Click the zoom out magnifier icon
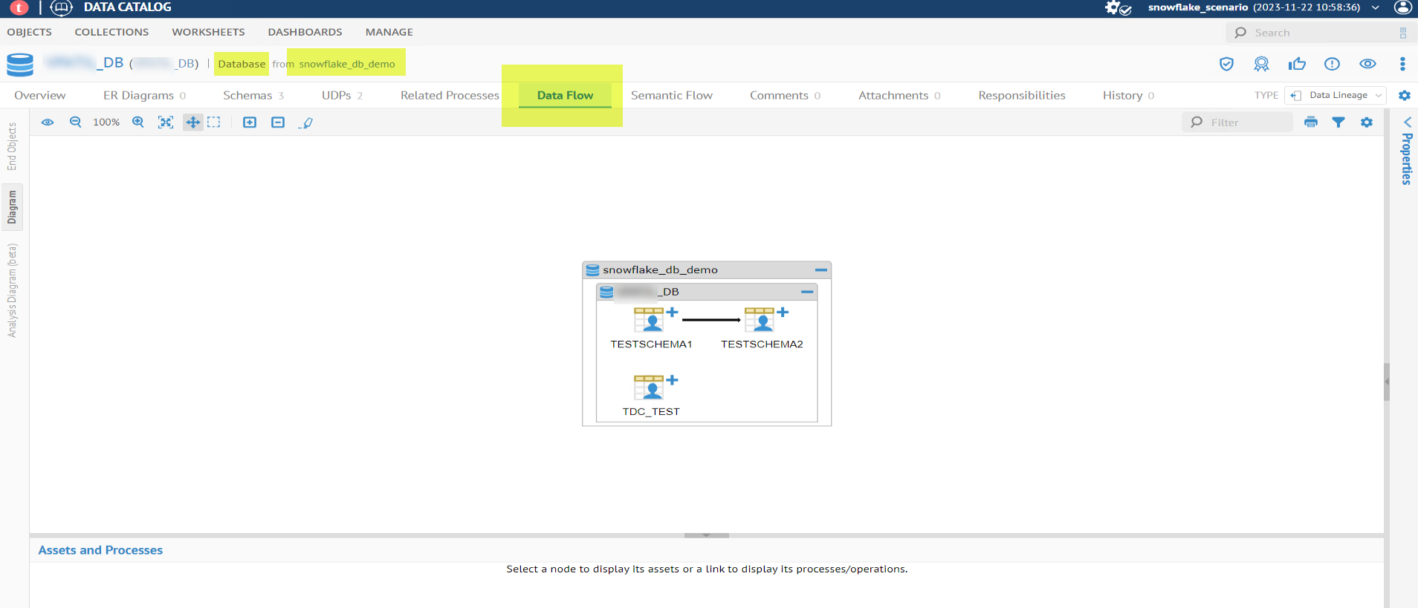This screenshot has width=1418, height=608. tap(75, 122)
